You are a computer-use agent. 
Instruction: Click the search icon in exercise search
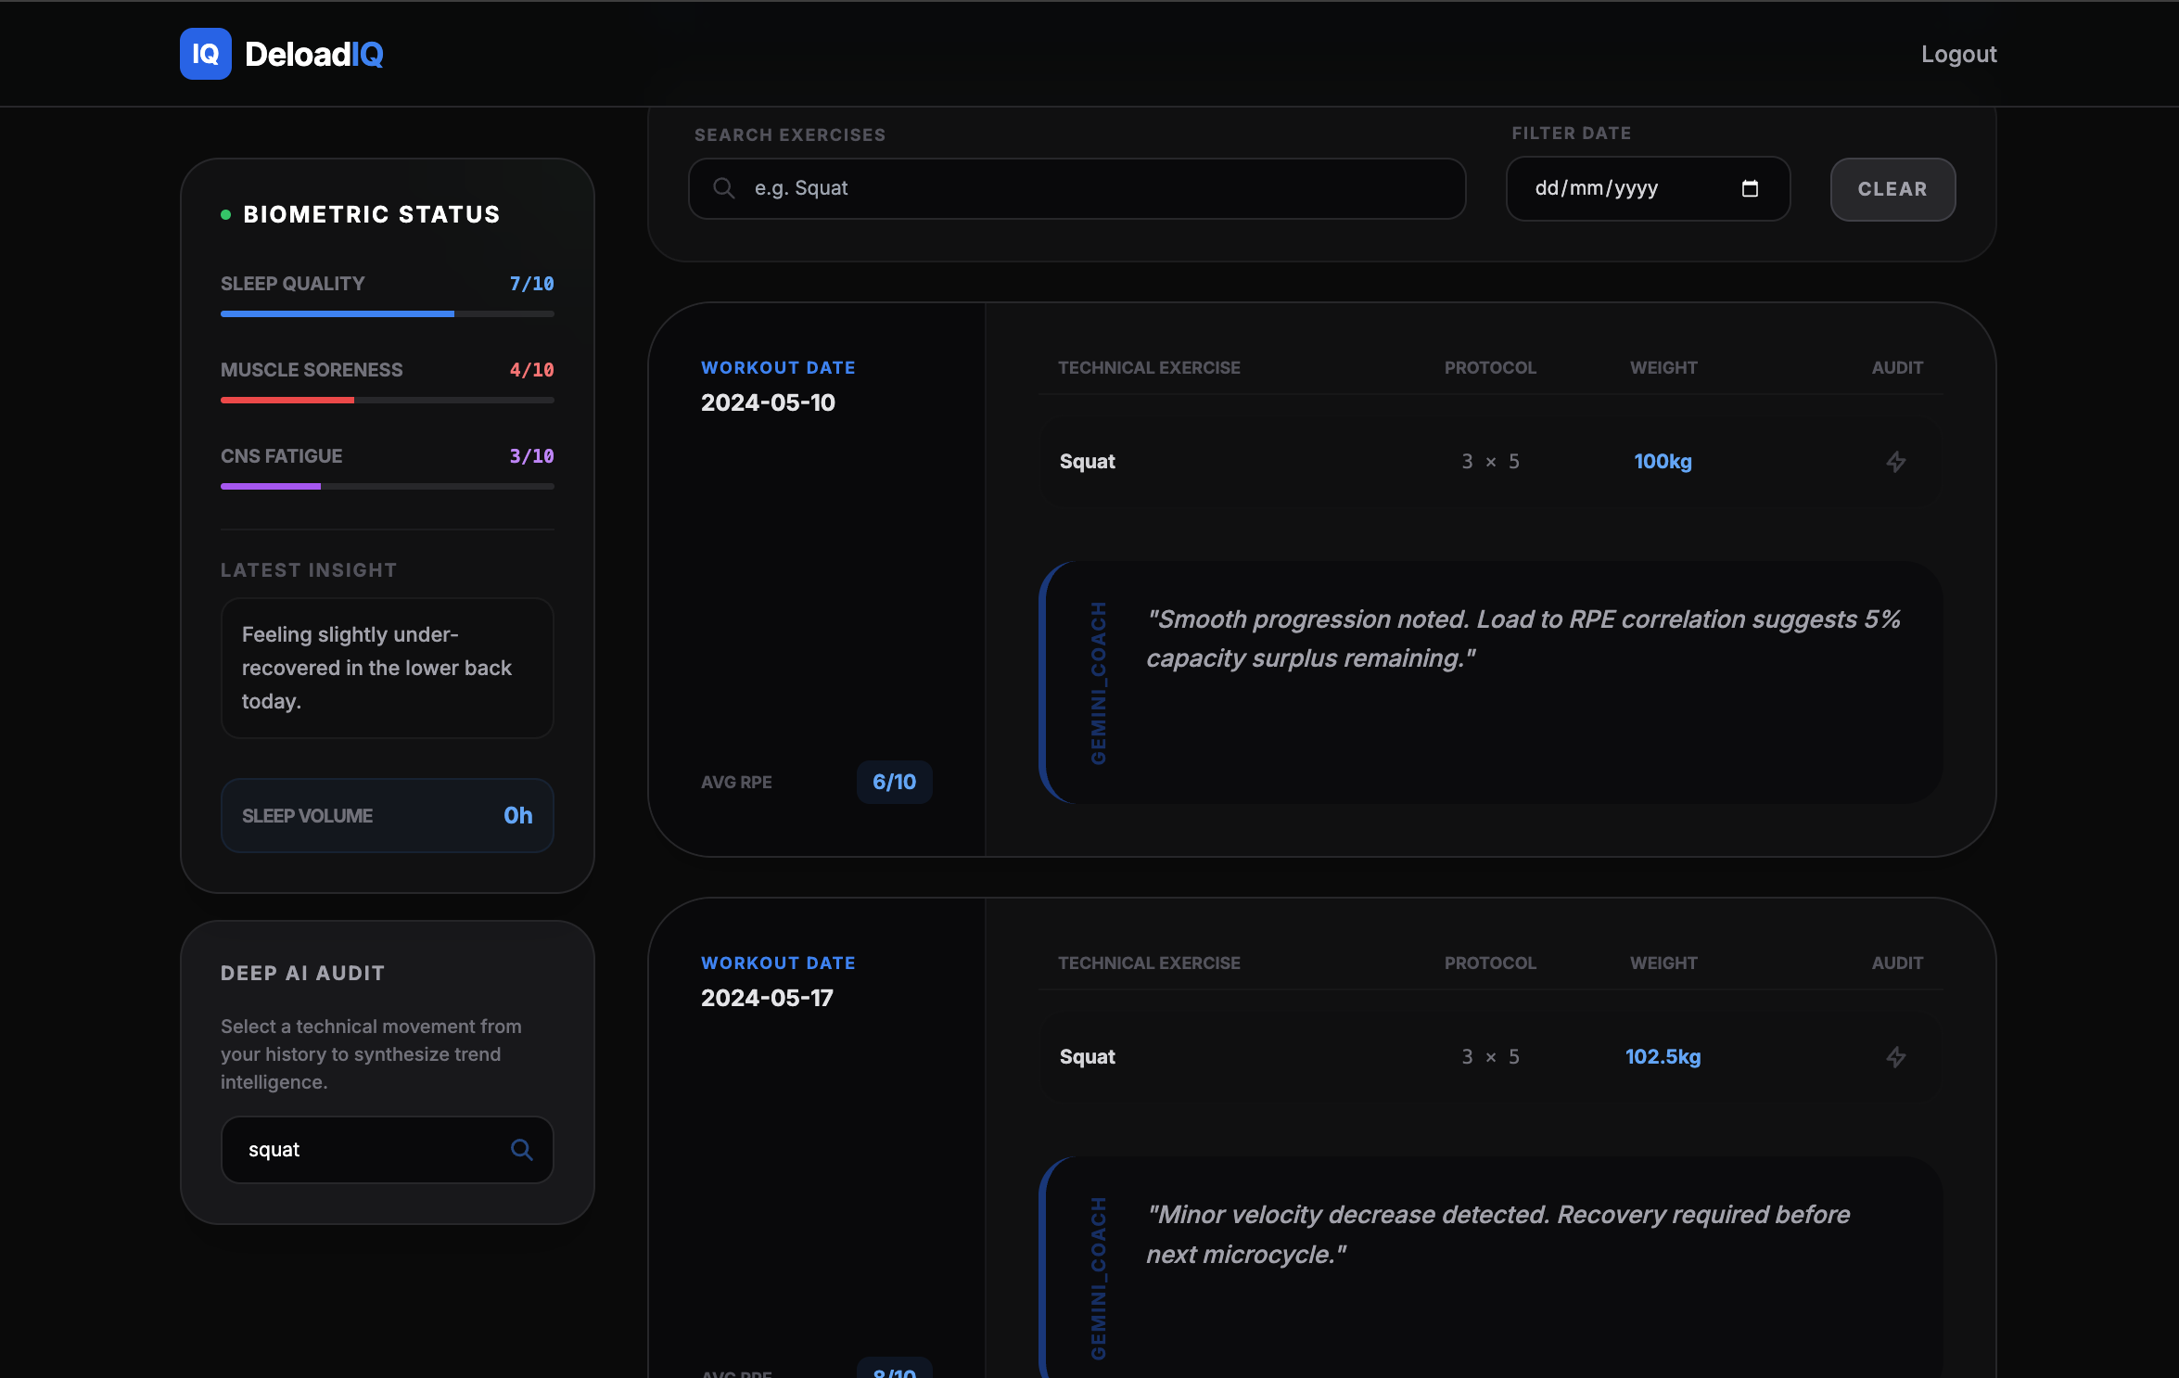point(724,188)
